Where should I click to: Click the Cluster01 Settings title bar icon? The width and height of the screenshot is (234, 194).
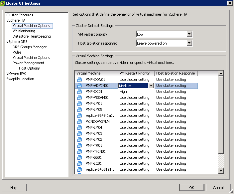3,3
